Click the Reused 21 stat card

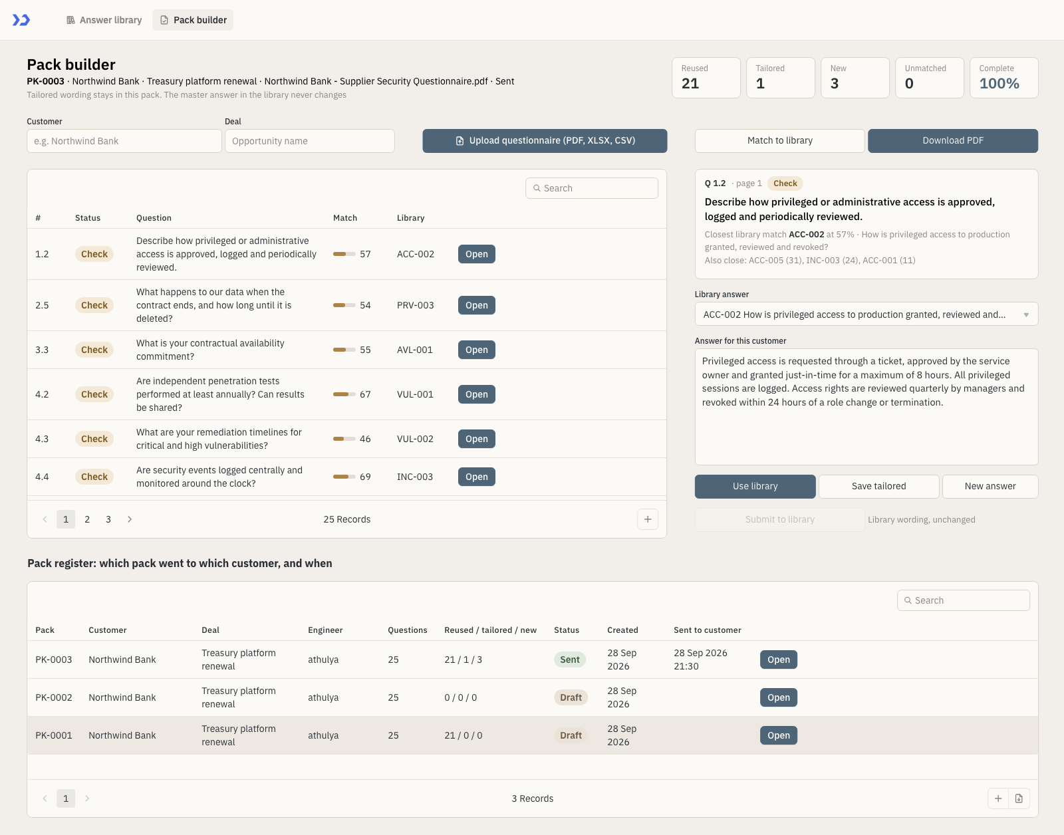pos(706,78)
